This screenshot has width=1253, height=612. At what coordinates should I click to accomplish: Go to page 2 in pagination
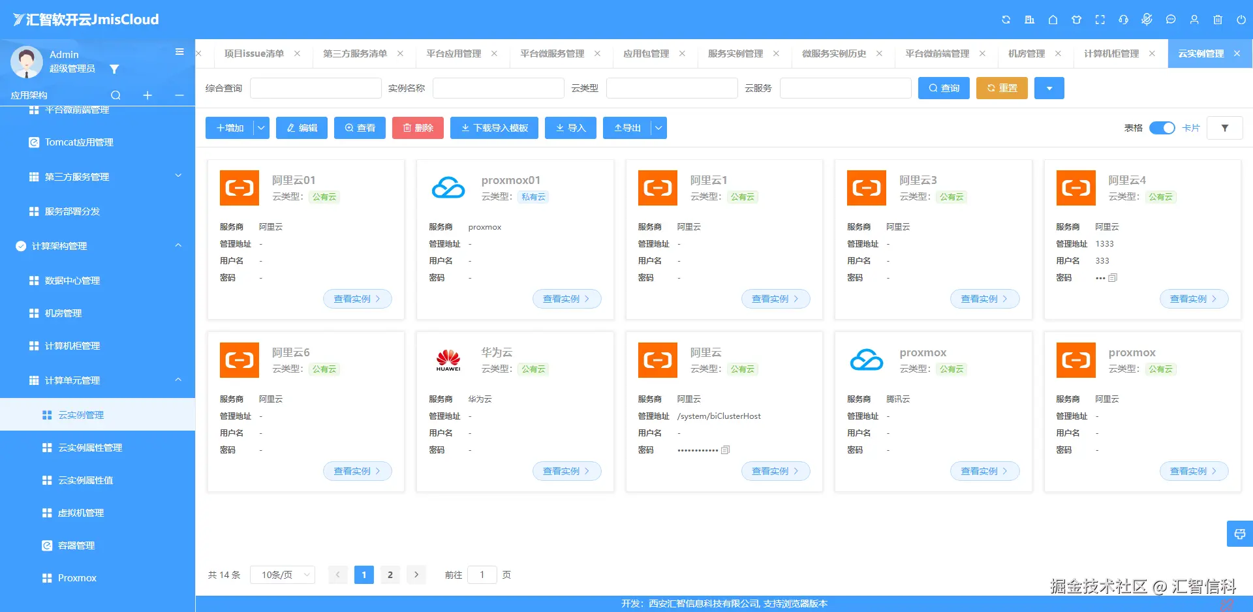(390, 575)
